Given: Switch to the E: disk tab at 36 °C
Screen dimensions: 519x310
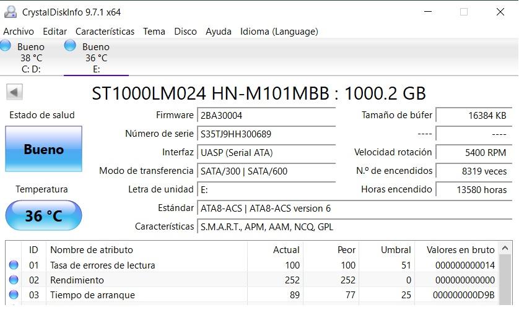Looking at the screenshot, I should (x=97, y=58).
